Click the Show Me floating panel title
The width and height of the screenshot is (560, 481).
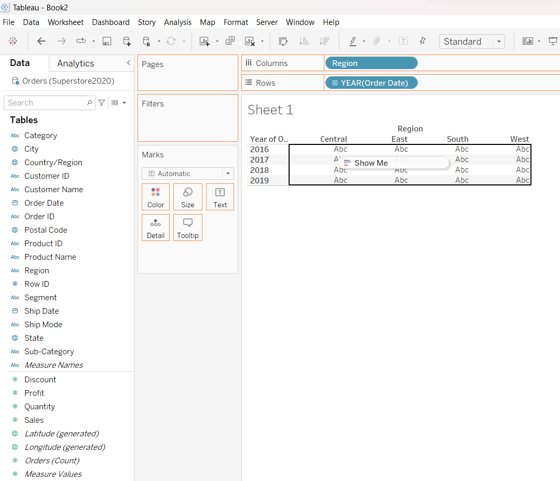pyautogui.click(x=371, y=163)
